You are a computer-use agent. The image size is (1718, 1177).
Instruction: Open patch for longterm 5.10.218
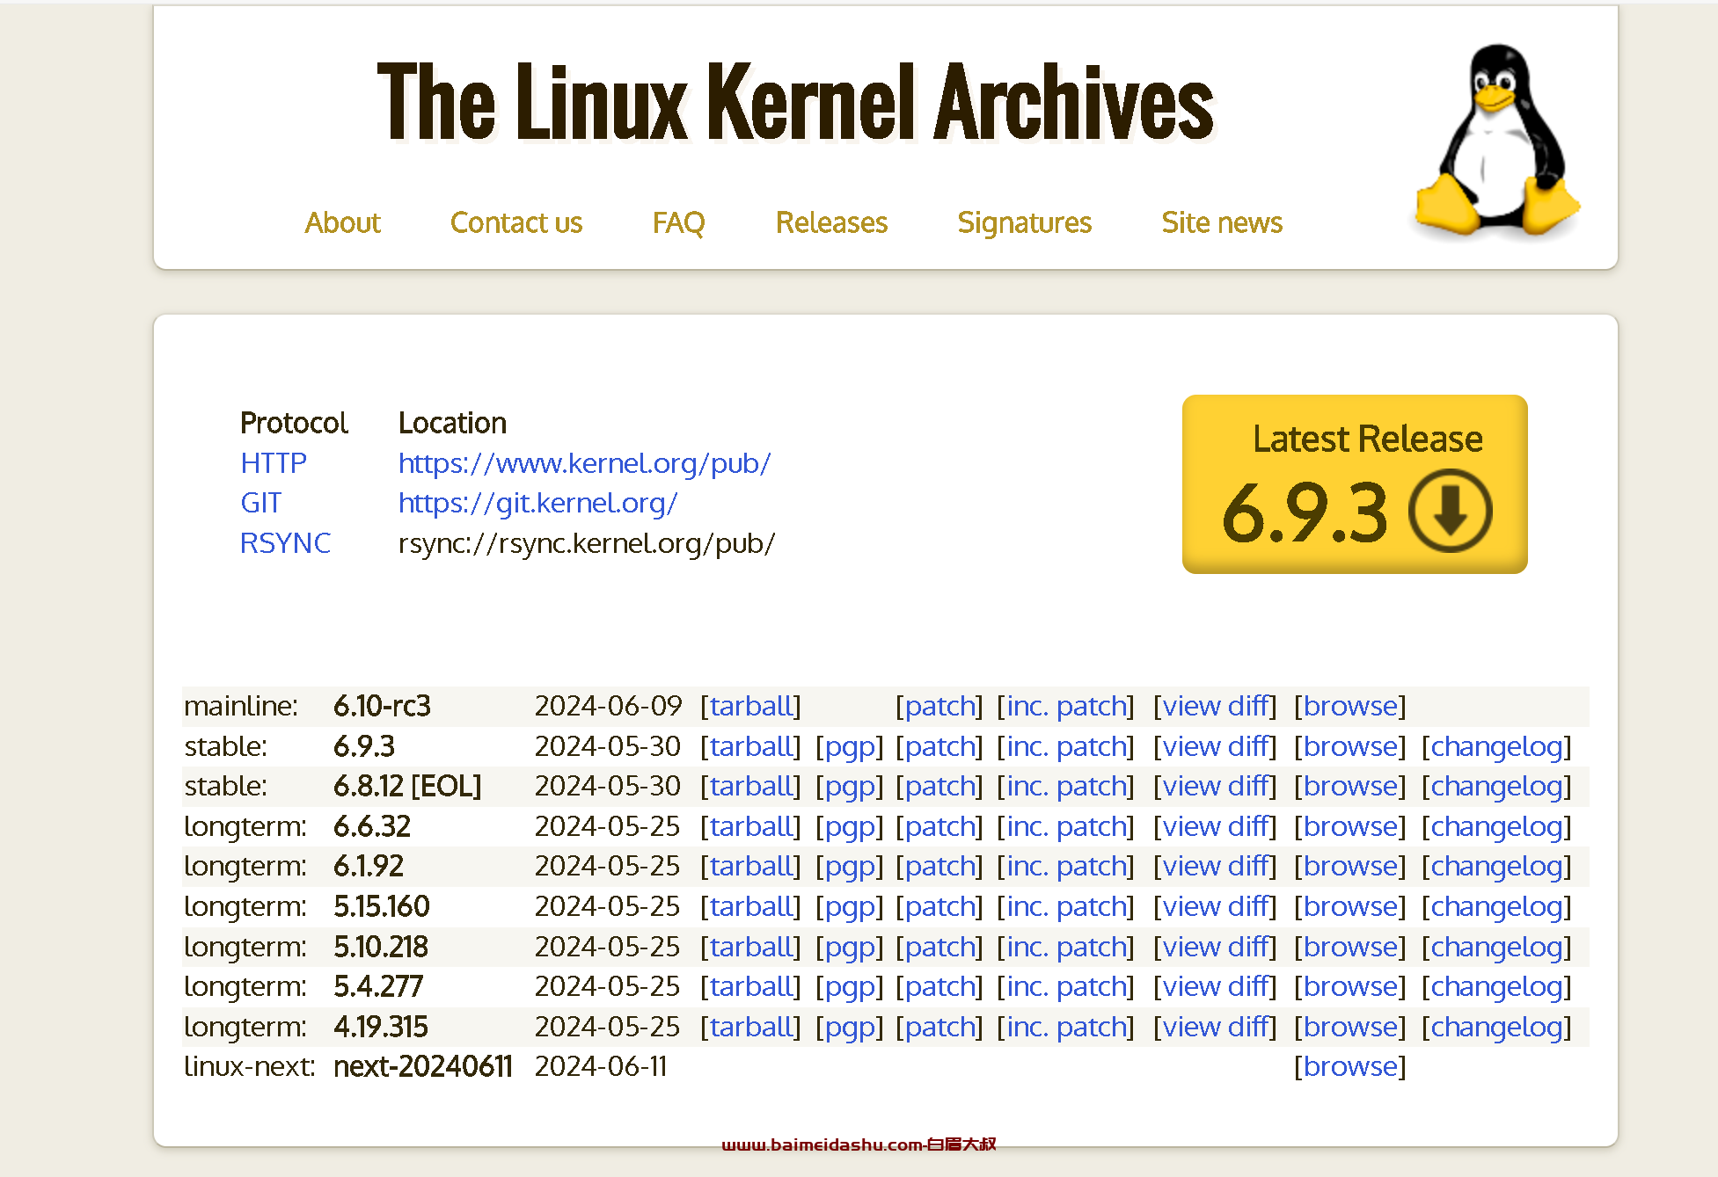tap(939, 947)
